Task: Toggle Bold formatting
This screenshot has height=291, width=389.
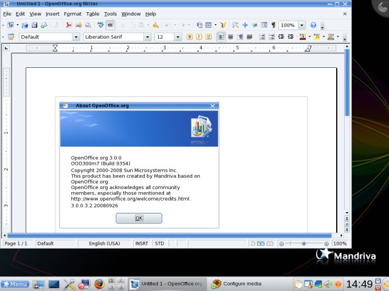Action: pos(190,37)
